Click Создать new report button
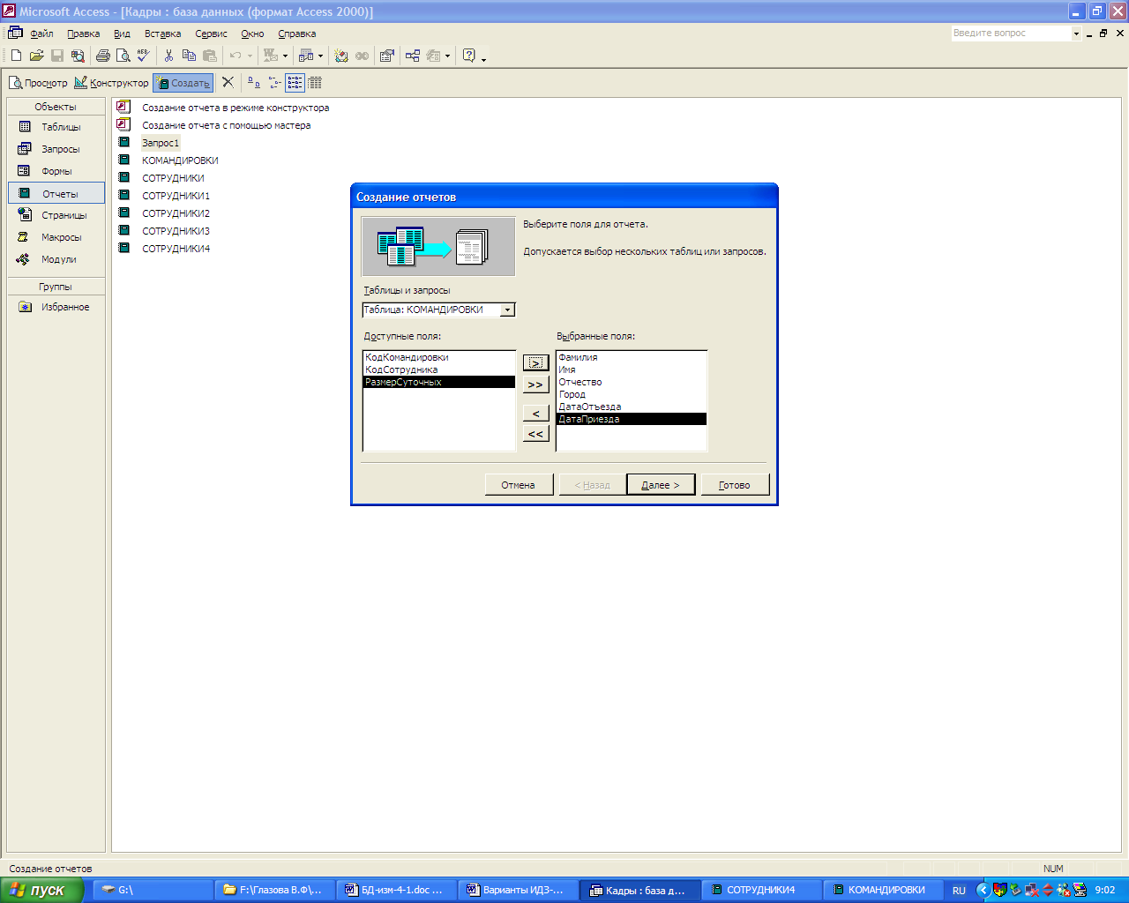The image size is (1129, 903). (x=183, y=83)
